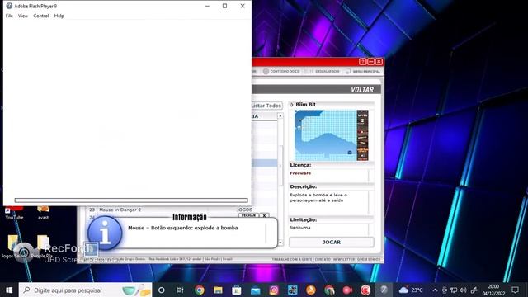
Task: Click the network tray icon
Action: point(454,290)
